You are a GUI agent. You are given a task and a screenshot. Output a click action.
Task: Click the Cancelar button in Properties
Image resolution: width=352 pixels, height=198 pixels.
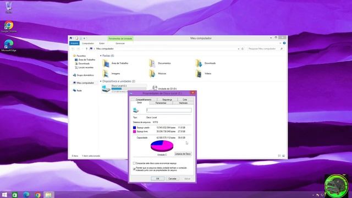coord(172,179)
